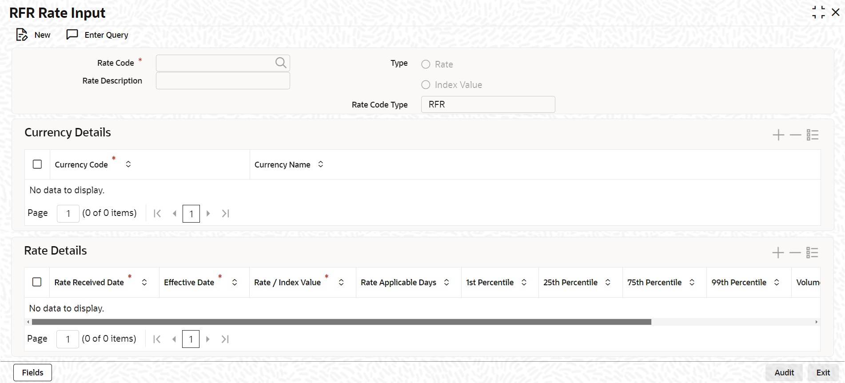Click the Rate Code Type field
Image resolution: width=845 pixels, height=383 pixels.
(x=488, y=104)
